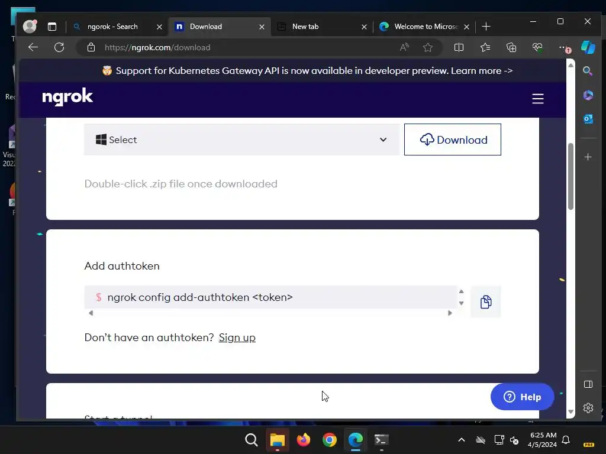Open Edge Settings and more menu
The height and width of the screenshot is (454, 606).
point(563,47)
